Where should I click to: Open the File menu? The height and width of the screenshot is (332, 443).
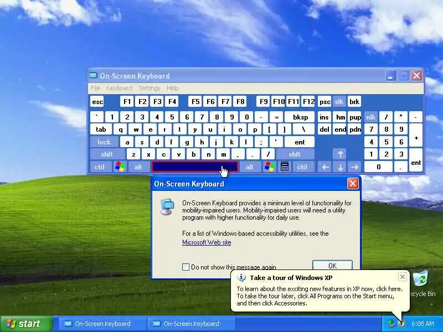pos(95,88)
